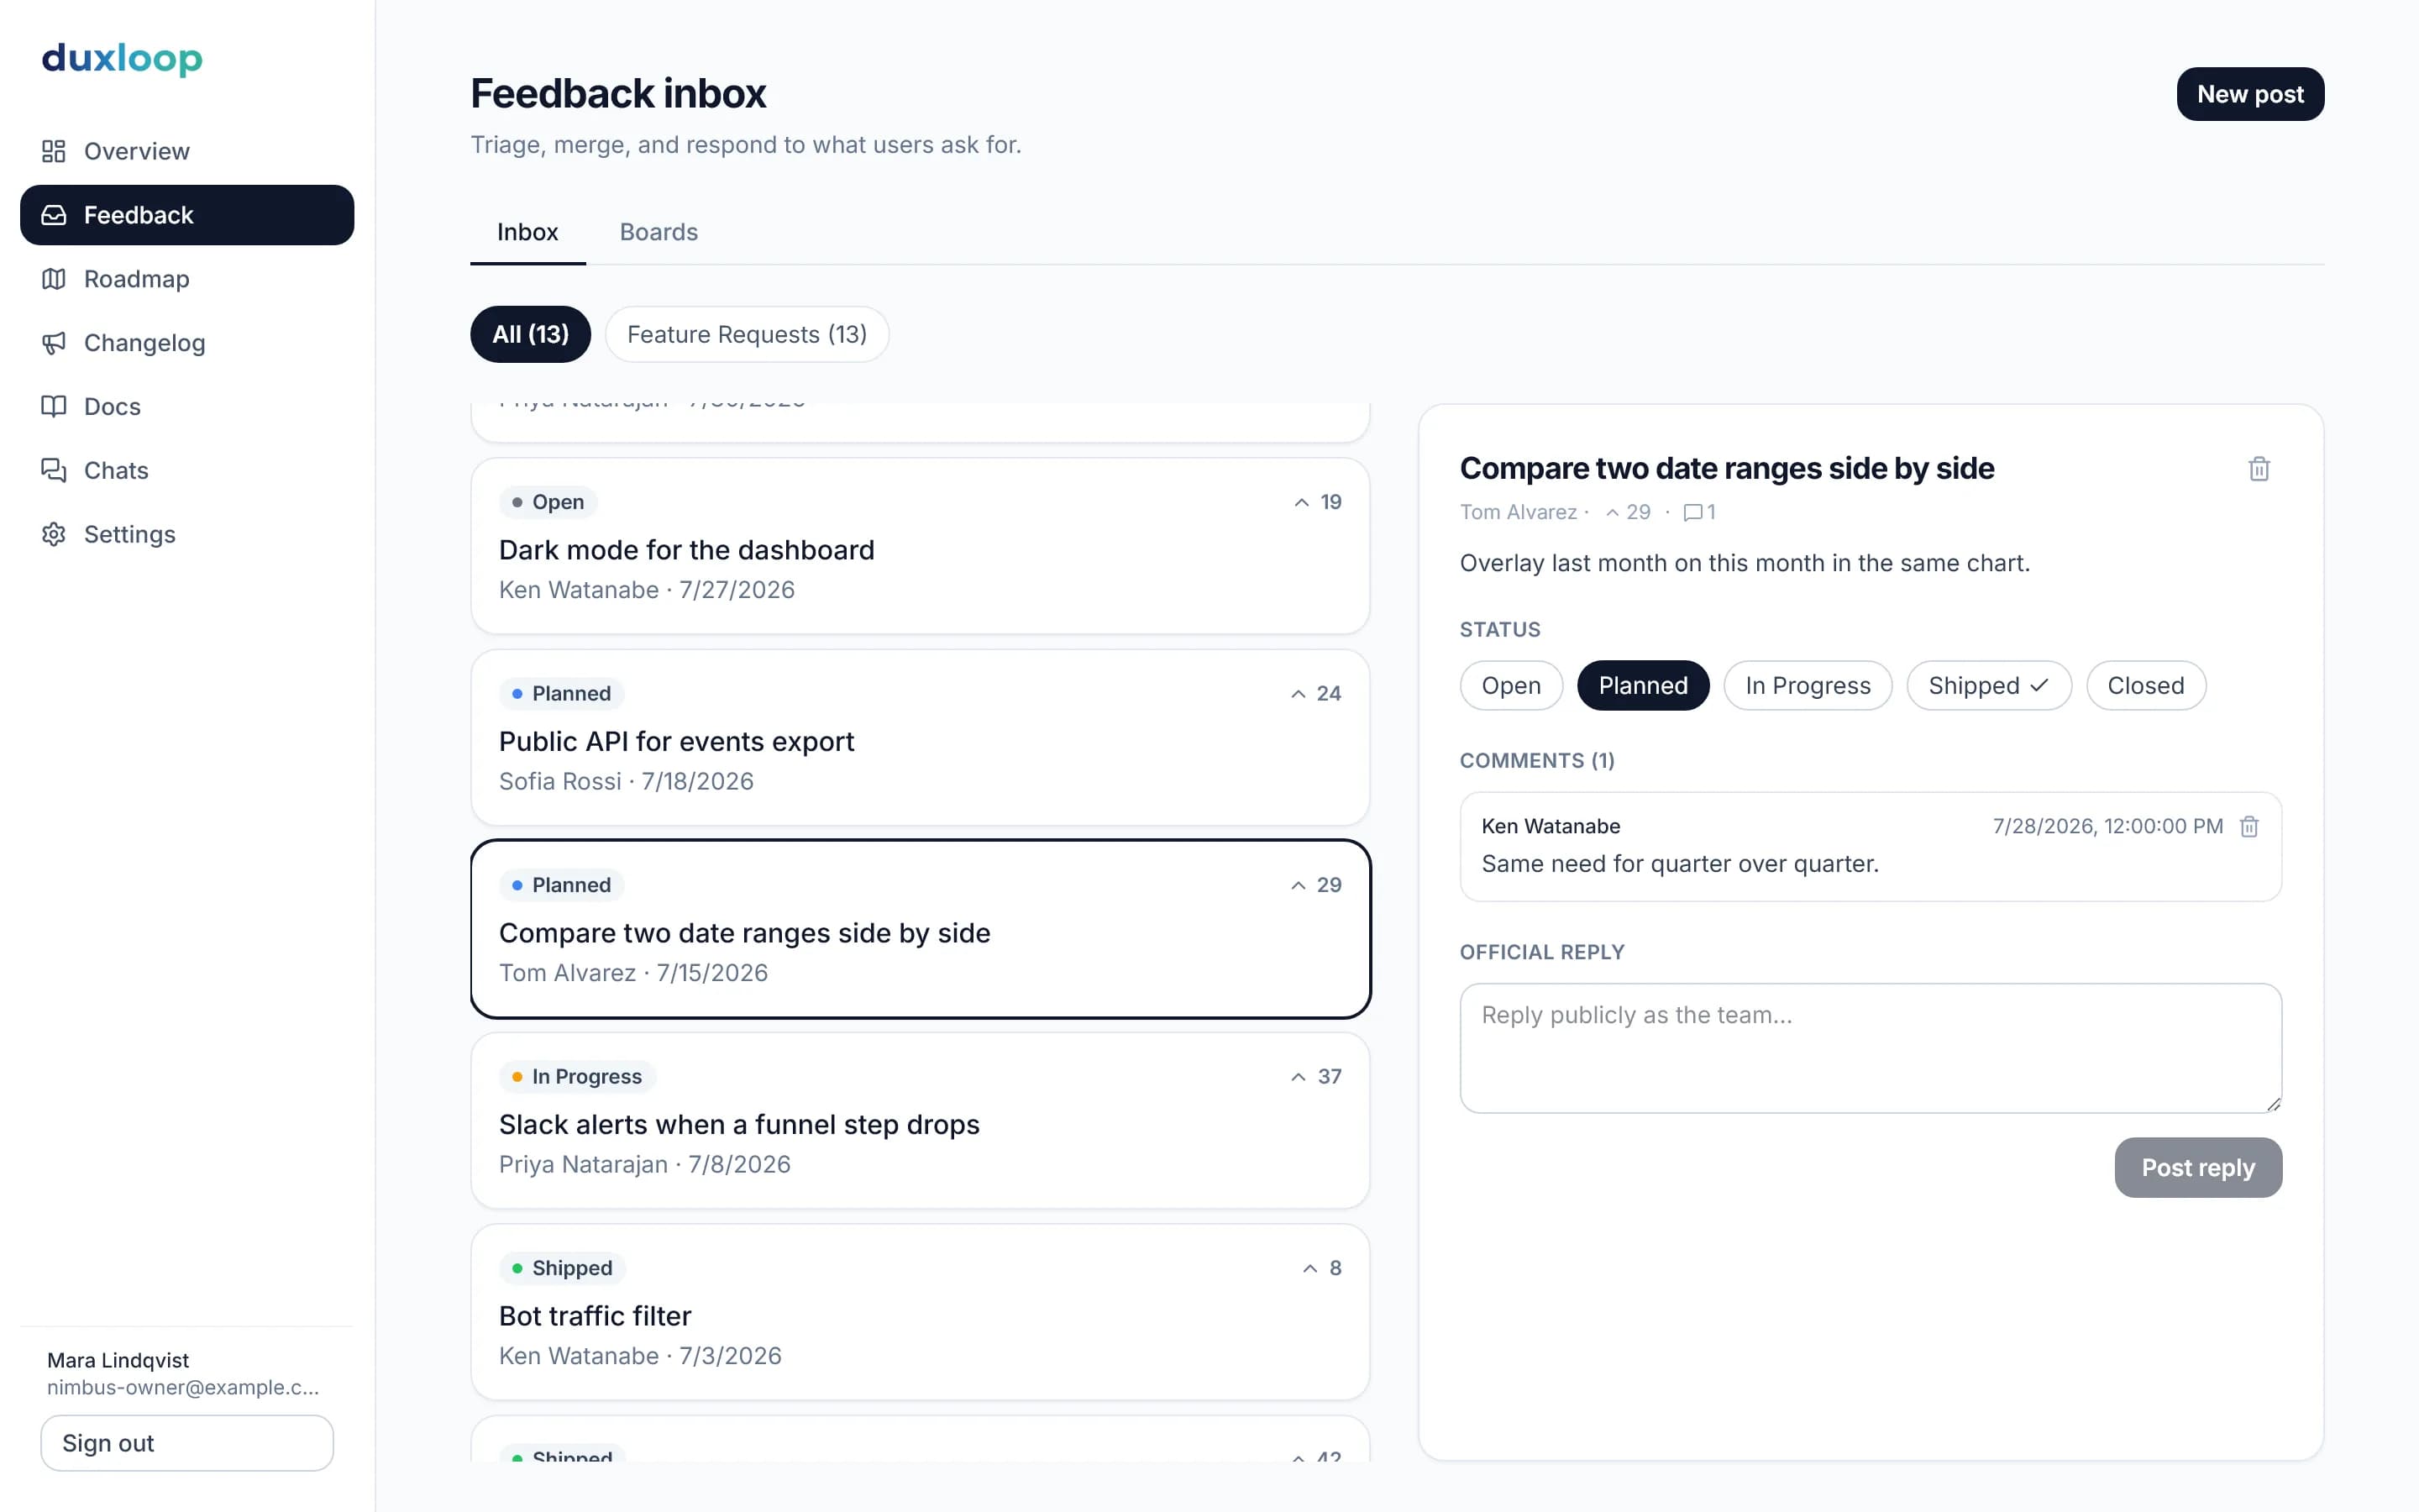The width and height of the screenshot is (2419, 1512).
Task: Click the Docs book icon
Action: click(54, 406)
